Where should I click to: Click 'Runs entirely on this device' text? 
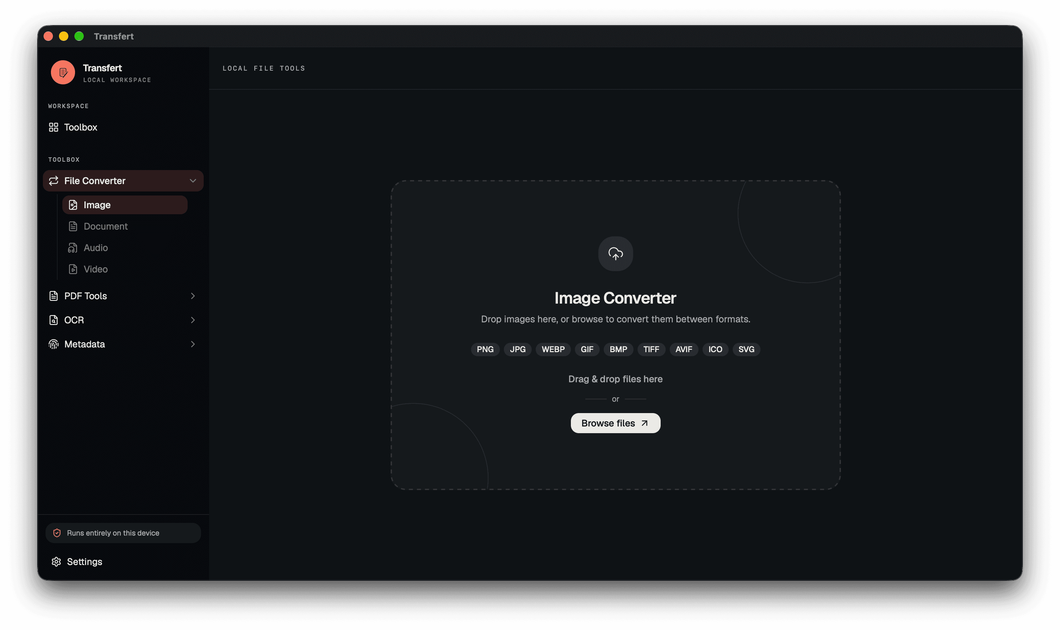pyautogui.click(x=113, y=533)
